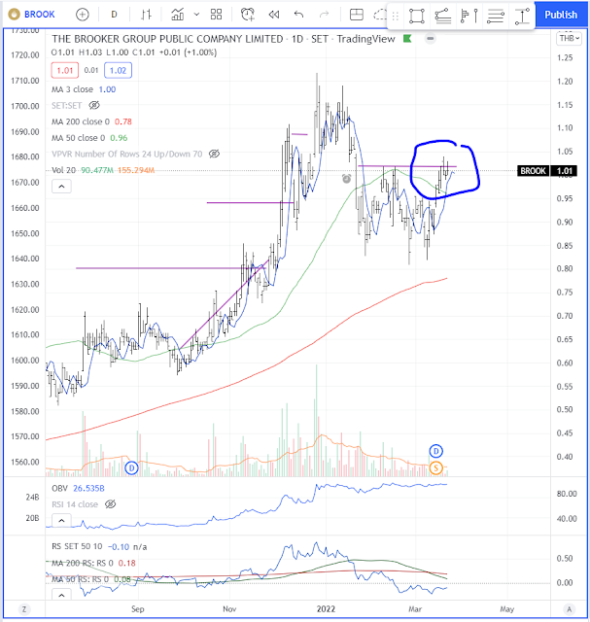Image resolution: width=590 pixels, height=622 pixels.
Task: Toggle auto scale A button
Action: pyautogui.click(x=570, y=609)
